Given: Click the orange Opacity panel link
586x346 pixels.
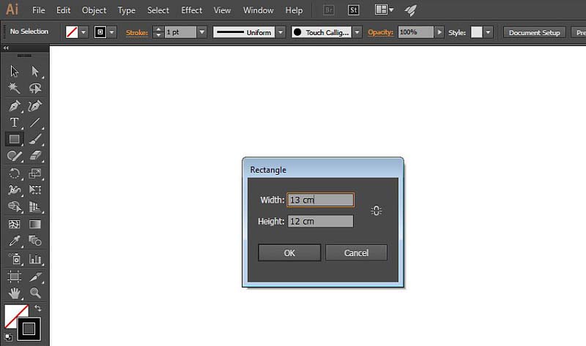Looking at the screenshot, I should [380, 32].
